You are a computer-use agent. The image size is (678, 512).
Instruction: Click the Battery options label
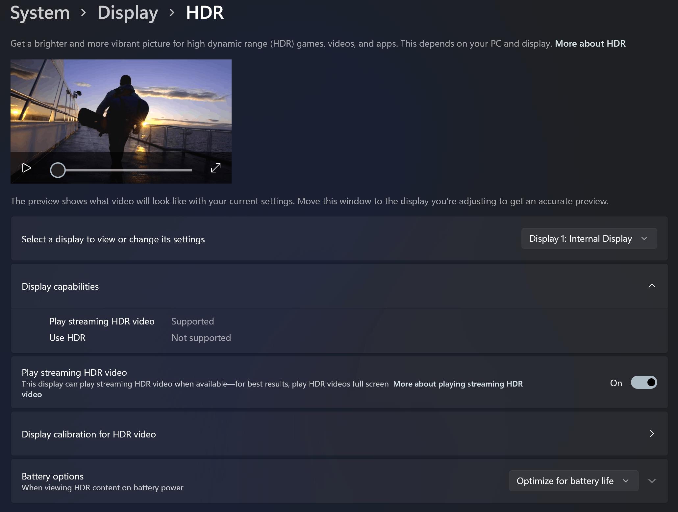point(53,476)
